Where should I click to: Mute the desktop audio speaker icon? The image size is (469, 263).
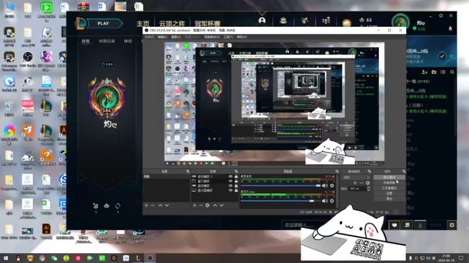tap(325, 185)
